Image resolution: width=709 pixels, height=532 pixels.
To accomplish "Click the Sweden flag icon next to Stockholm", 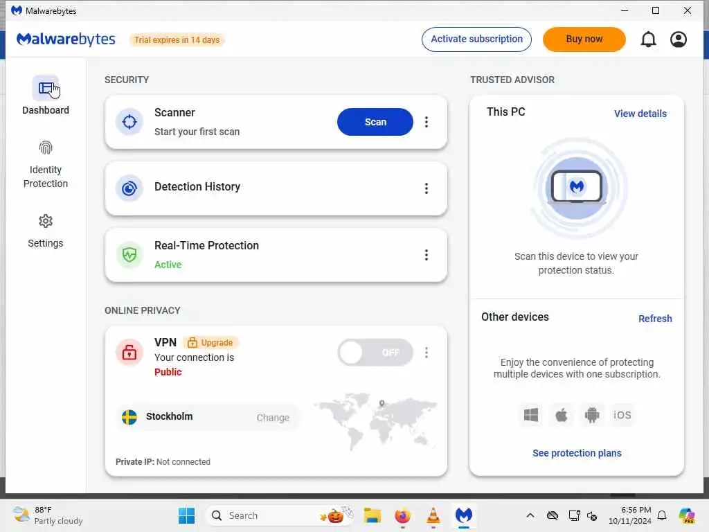I will click(x=129, y=417).
